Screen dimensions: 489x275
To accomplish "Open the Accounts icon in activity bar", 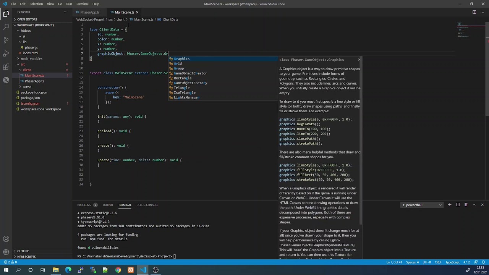I will 6,239.
